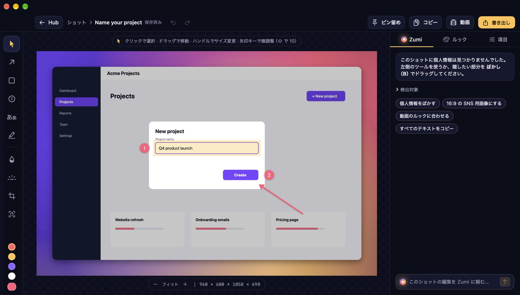Open the 動画 video button
The height and width of the screenshot is (295, 520).
point(460,22)
